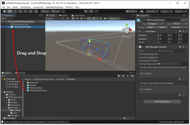Select the Hand tool in toolbar
190x125 pixels.
click(5, 11)
